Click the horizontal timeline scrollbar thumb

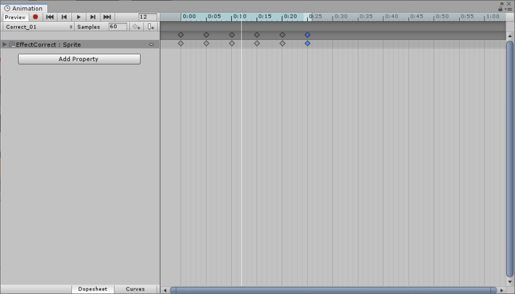click(333, 290)
